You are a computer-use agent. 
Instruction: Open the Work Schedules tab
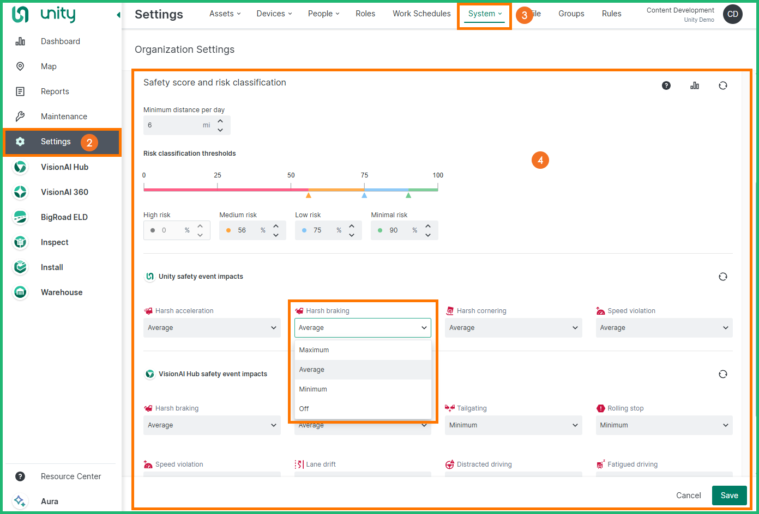pyautogui.click(x=421, y=14)
